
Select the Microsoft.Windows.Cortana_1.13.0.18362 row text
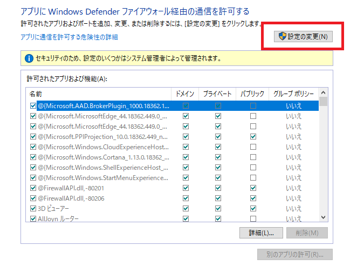click(104, 157)
